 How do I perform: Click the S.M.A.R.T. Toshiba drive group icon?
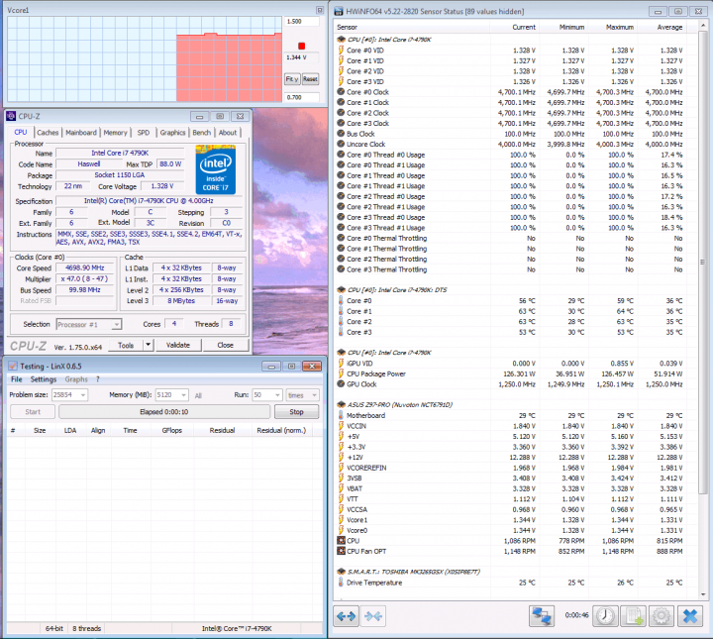[x=341, y=572]
